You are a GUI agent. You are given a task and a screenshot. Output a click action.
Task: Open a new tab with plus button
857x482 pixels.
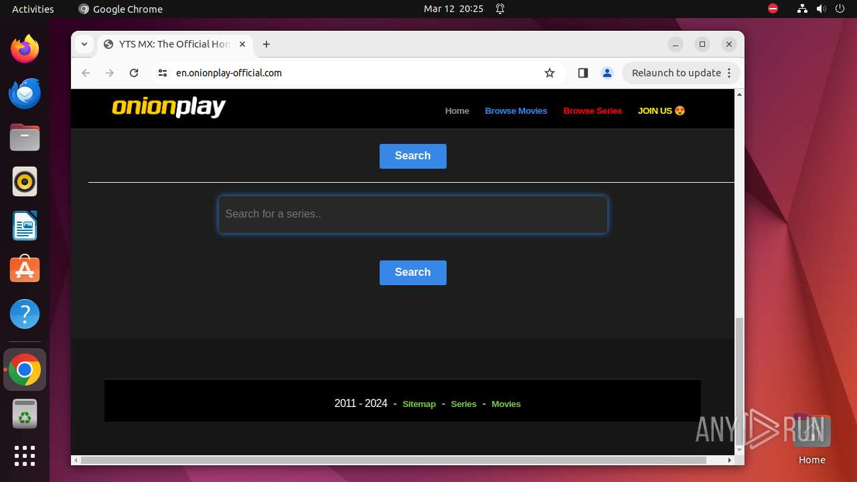[266, 44]
